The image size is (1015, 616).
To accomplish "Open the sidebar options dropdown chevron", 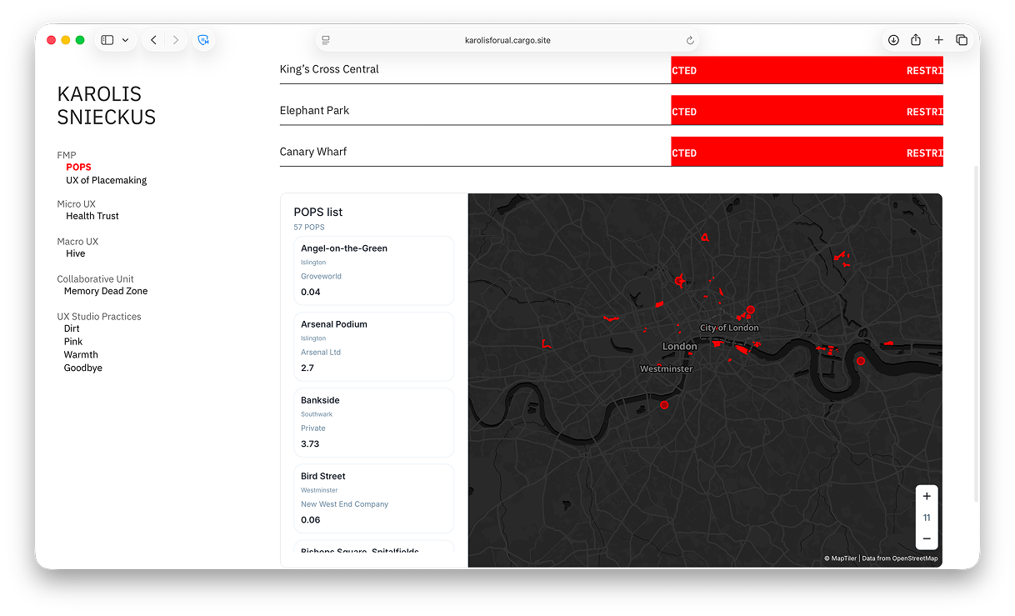I will (126, 40).
